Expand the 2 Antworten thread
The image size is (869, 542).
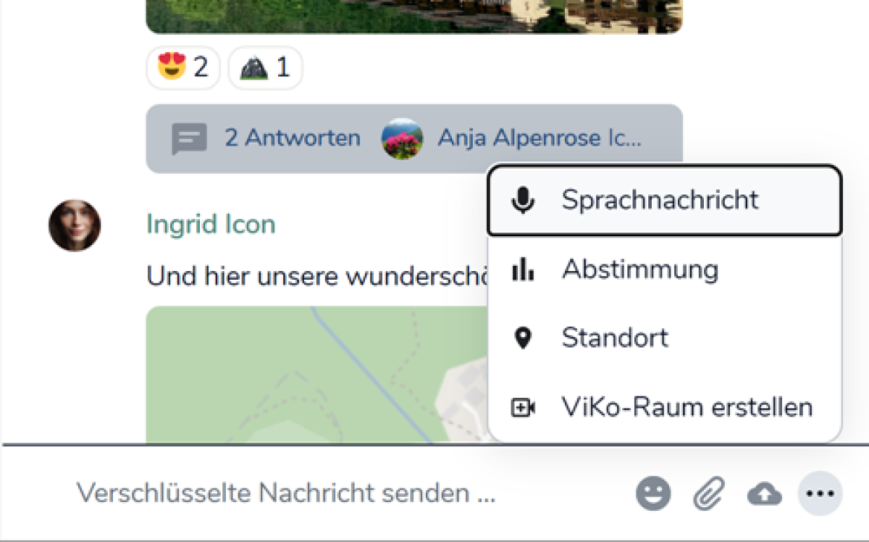292,138
